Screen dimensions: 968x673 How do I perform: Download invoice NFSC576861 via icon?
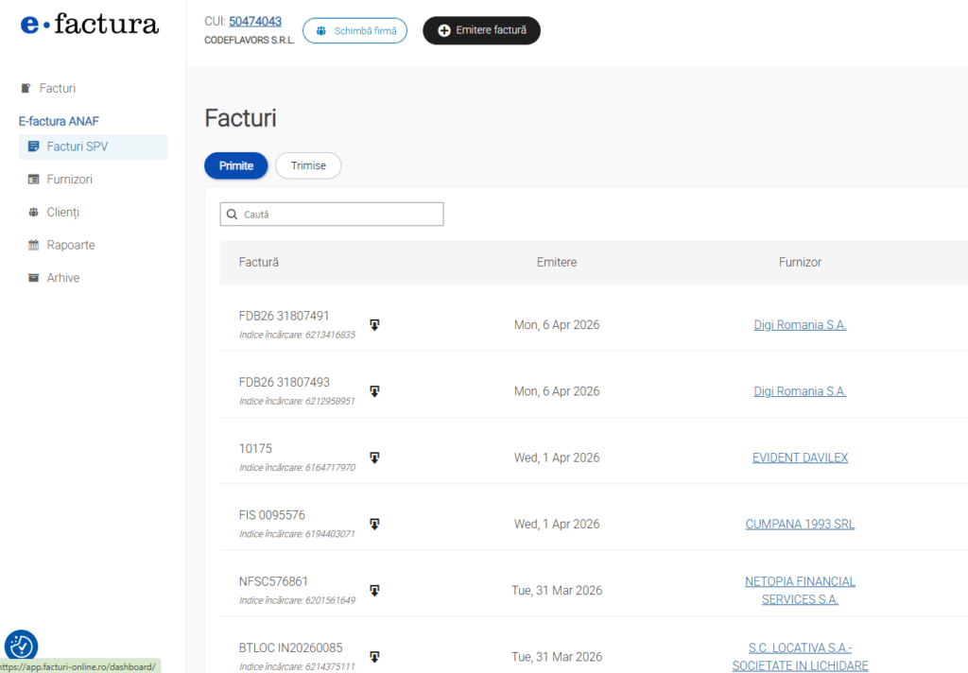(374, 590)
